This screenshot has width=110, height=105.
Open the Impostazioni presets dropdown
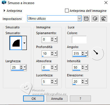pyautogui.click(x=79, y=19)
